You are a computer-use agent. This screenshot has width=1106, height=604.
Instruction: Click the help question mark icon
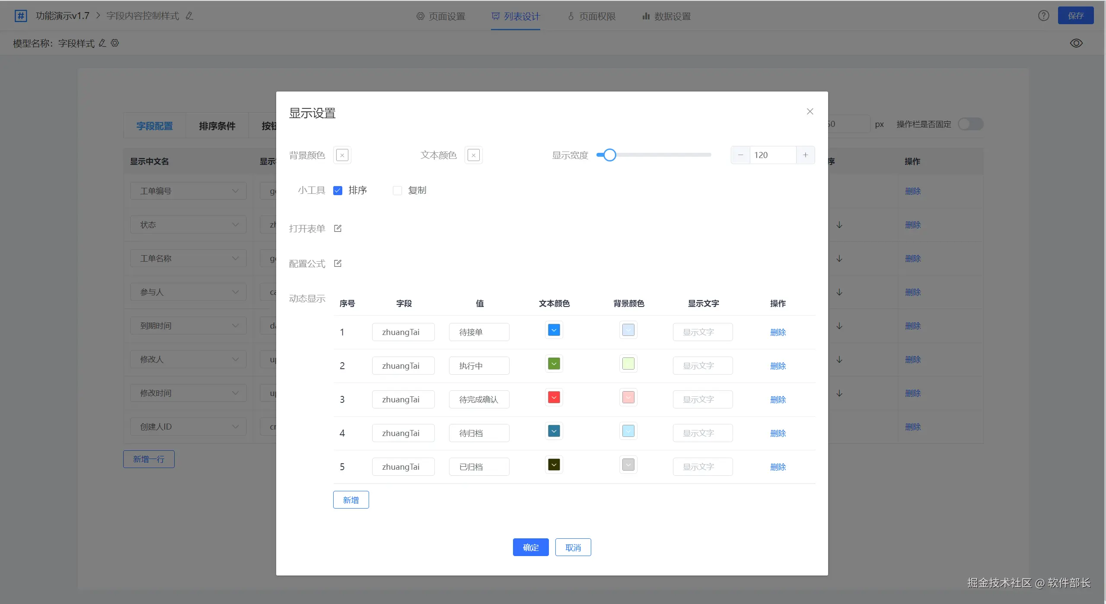point(1043,16)
